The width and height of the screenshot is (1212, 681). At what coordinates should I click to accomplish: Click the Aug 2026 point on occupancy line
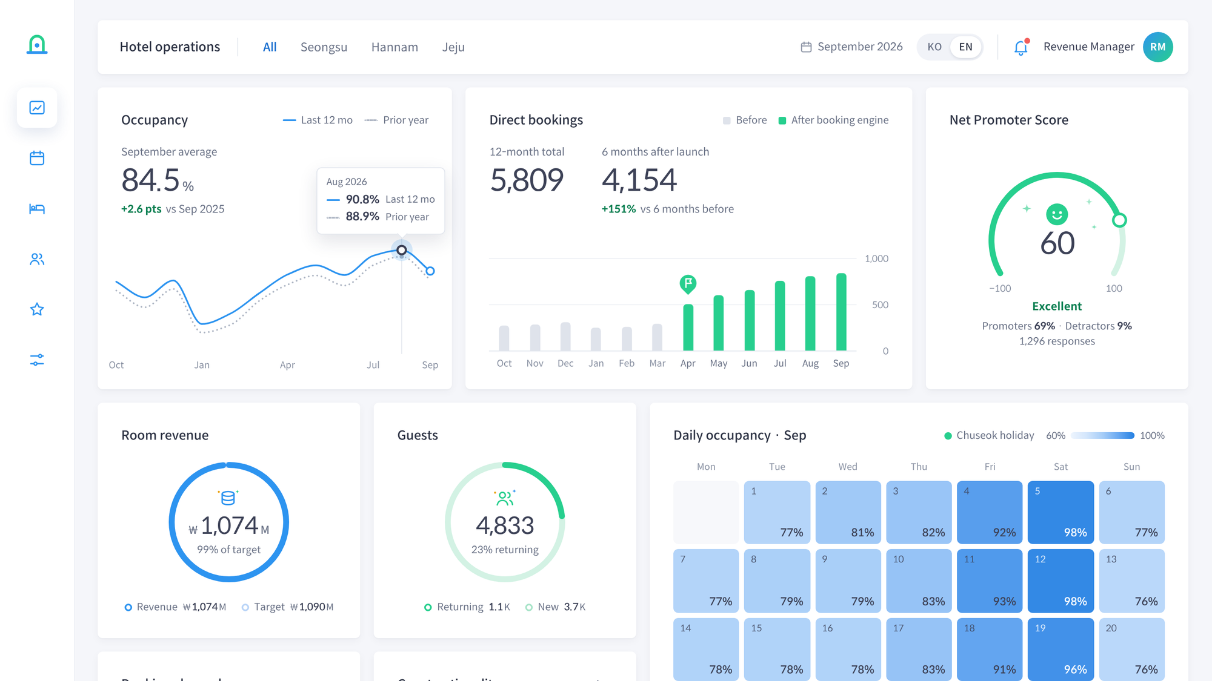point(401,250)
